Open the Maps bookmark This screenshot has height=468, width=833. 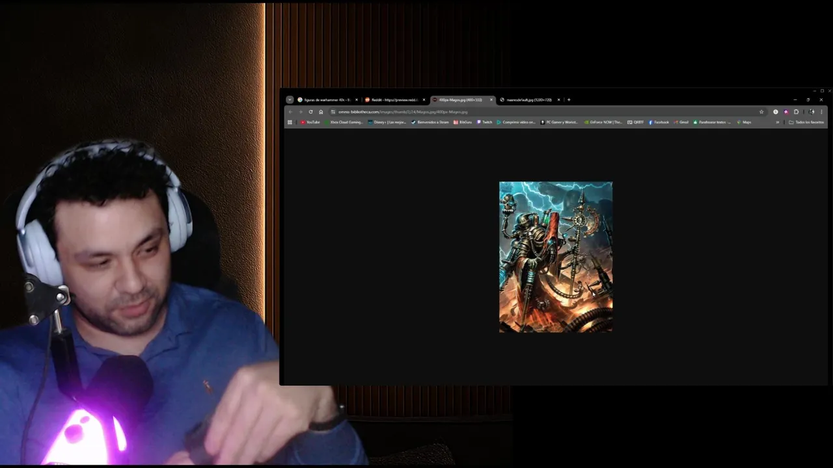coord(744,122)
